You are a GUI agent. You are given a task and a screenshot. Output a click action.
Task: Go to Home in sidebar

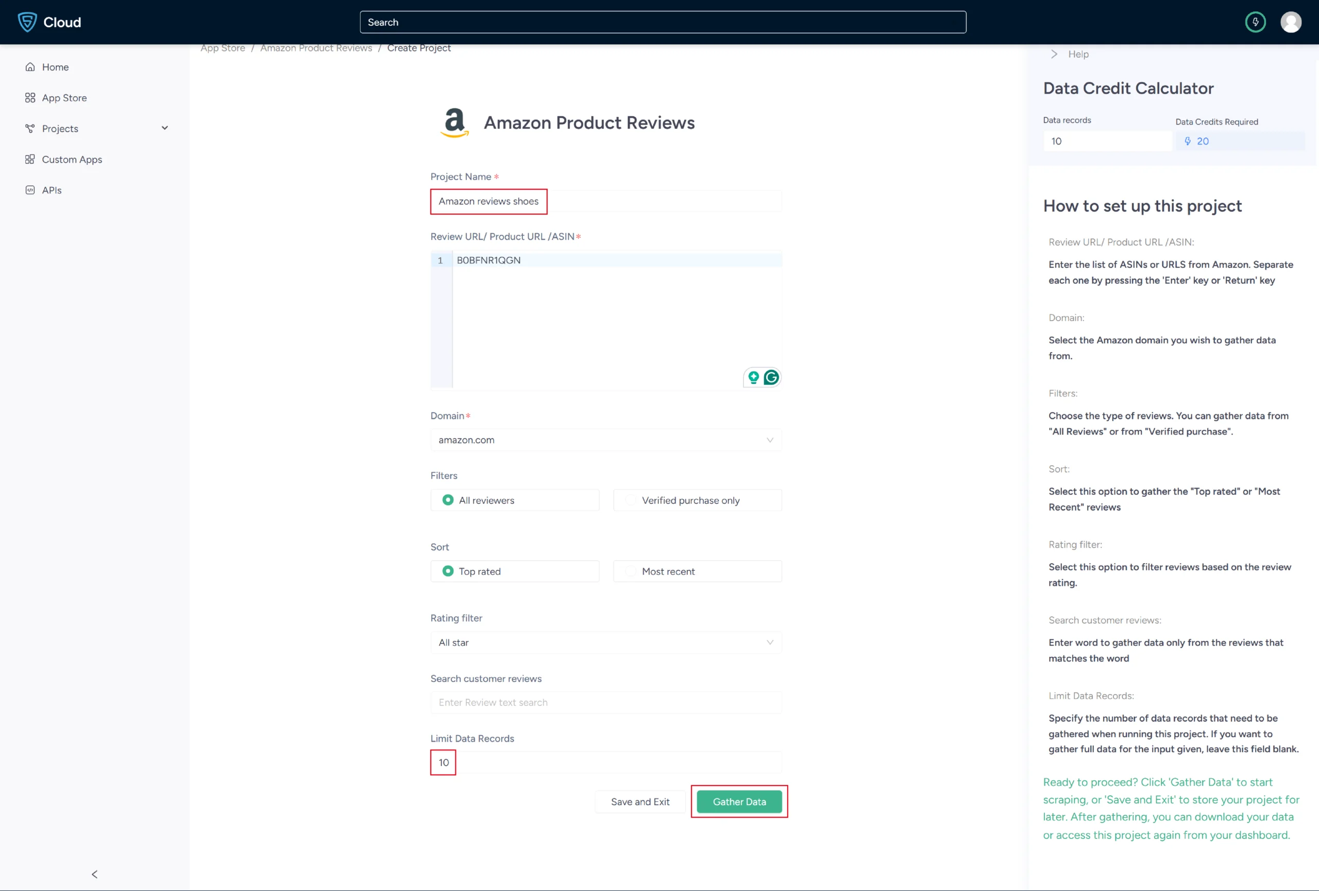pos(55,67)
